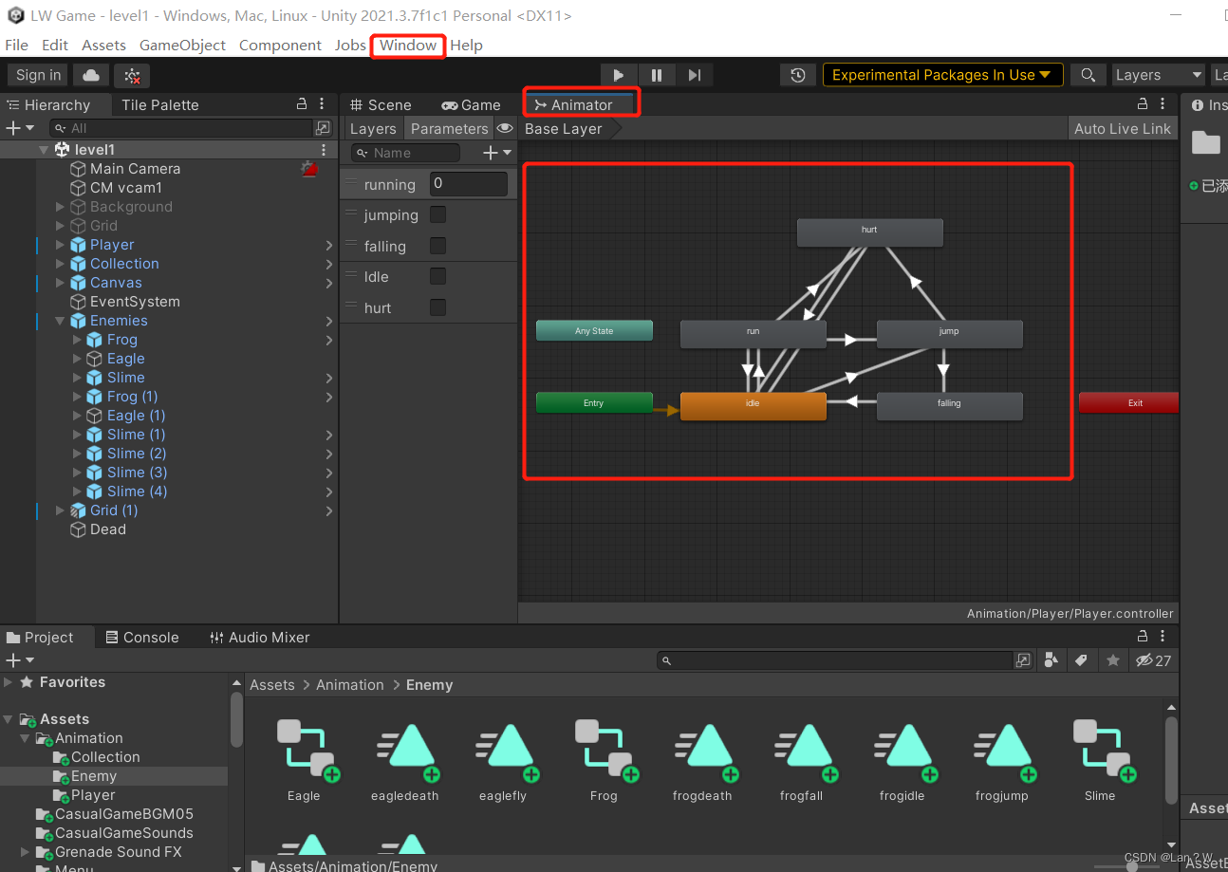Screen dimensions: 1228x872
Task: Click Hierarchy search-by-type icon
Action: pos(323,127)
